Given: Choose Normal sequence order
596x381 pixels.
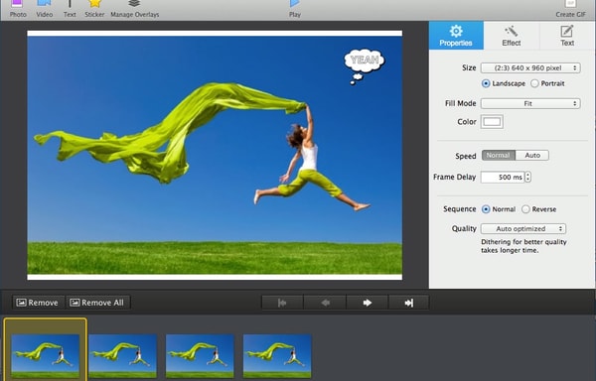Looking at the screenshot, I should [499, 209].
